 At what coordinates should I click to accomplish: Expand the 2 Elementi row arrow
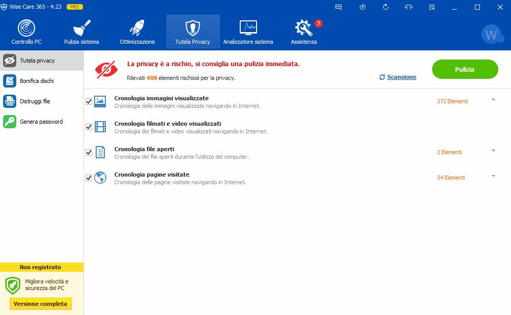click(493, 151)
